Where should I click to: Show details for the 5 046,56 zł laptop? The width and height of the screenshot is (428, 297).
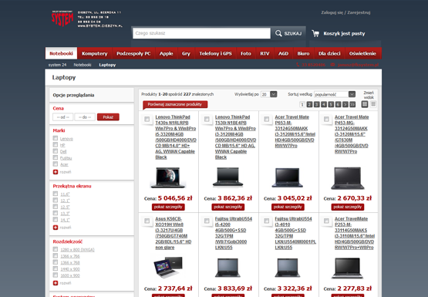tap(168, 207)
